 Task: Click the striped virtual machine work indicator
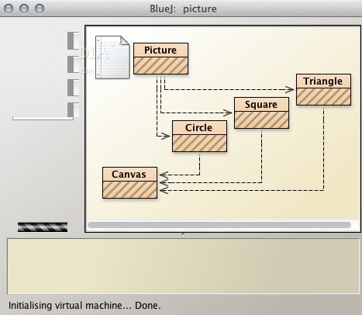43,227
